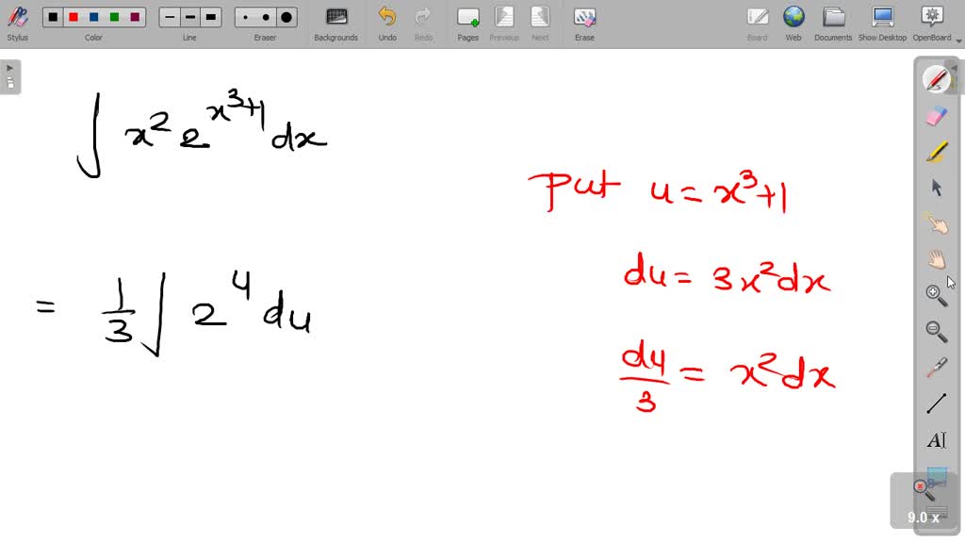Select the Text tool in the right toolbar

[935, 439]
